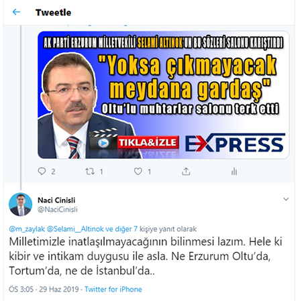Open Naci Cinisli profile avatar

tap(20, 204)
